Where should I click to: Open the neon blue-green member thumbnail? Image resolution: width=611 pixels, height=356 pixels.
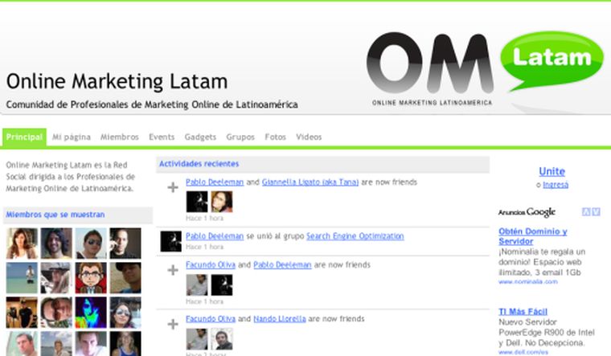click(x=91, y=313)
